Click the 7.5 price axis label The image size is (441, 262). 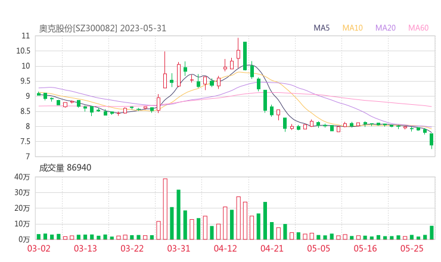pos(25,141)
